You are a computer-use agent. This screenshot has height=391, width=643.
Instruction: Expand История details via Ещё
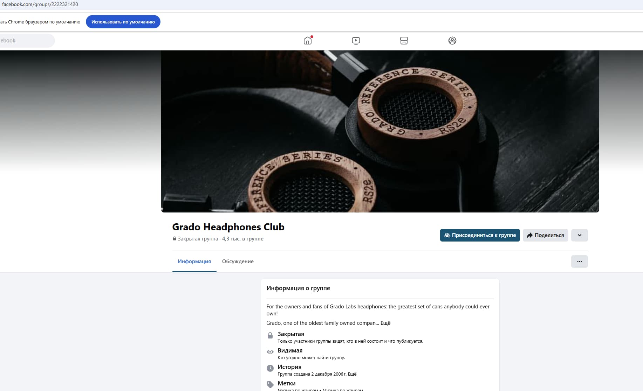click(352, 374)
